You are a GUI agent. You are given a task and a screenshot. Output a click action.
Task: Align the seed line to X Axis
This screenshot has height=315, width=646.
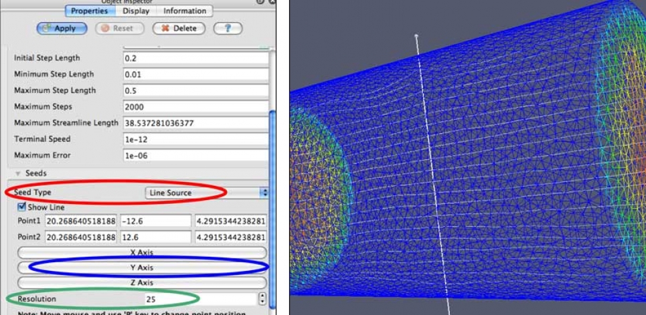(x=142, y=253)
